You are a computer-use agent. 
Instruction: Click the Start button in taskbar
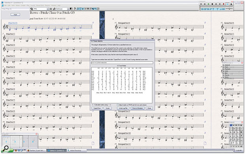pyautogui.click(x=7, y=150)
